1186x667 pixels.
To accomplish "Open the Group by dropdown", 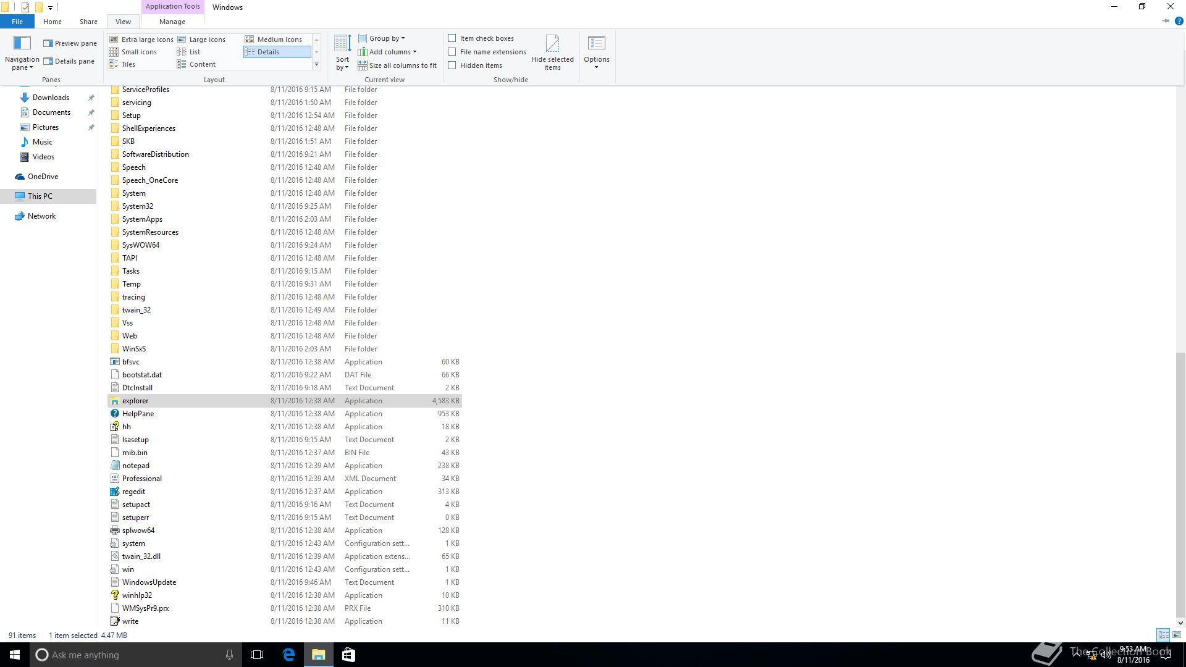I will point(382,38).
